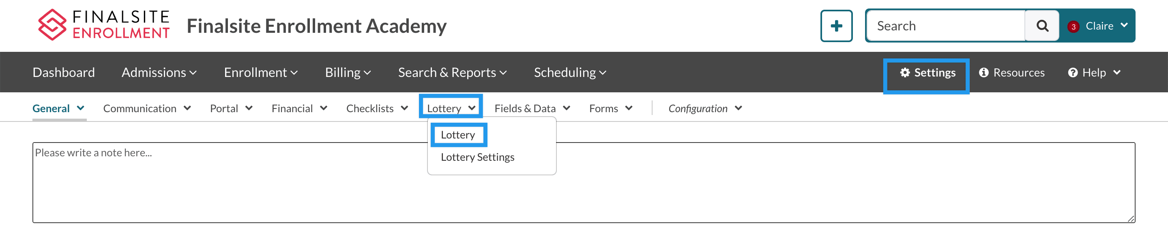Select Lottery Settings from the dropdown
1168x230 pixels.
(x=477, y=157)
